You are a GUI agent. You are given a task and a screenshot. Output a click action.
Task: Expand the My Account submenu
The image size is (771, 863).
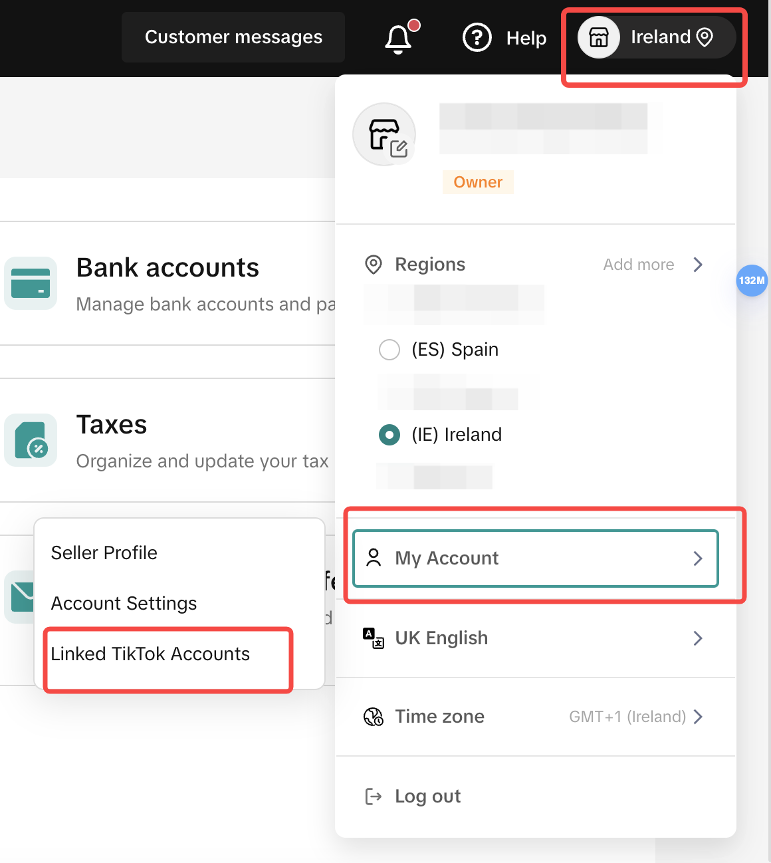coord(535,558)
